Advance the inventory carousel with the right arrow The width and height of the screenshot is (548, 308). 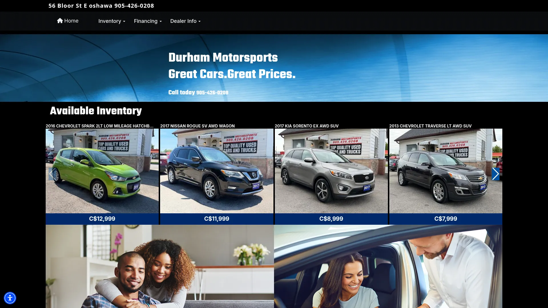pyautogui.click(x=495, y=174)
